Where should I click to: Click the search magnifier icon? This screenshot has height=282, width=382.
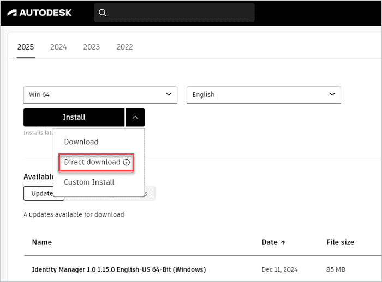(103, 13)
